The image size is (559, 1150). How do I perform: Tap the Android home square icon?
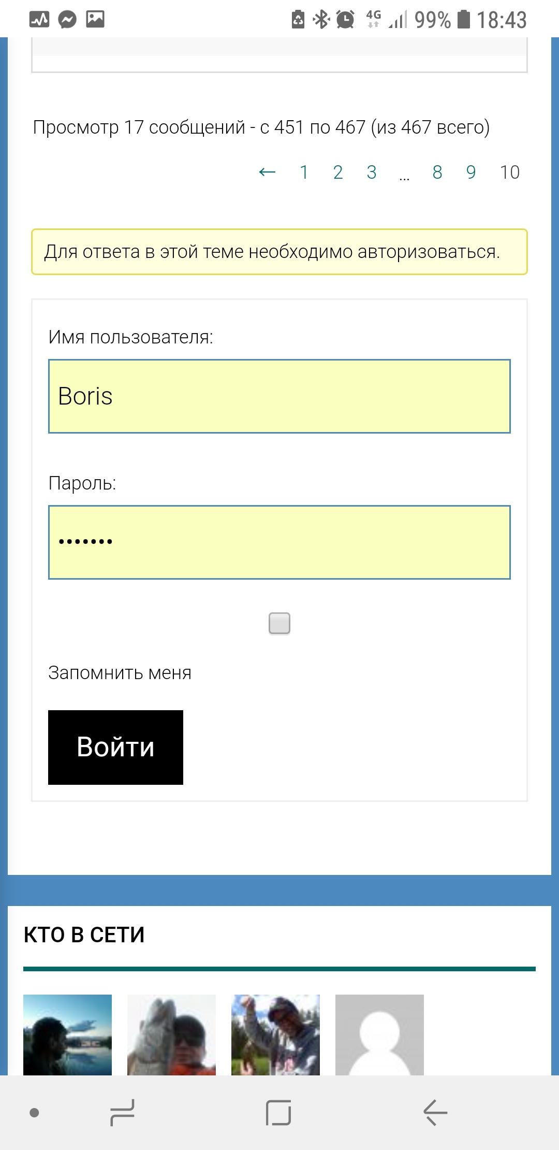[x=278, y=1112]
